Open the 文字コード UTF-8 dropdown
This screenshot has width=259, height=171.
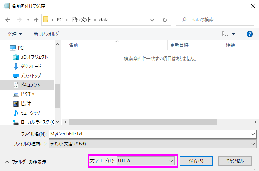146,161
